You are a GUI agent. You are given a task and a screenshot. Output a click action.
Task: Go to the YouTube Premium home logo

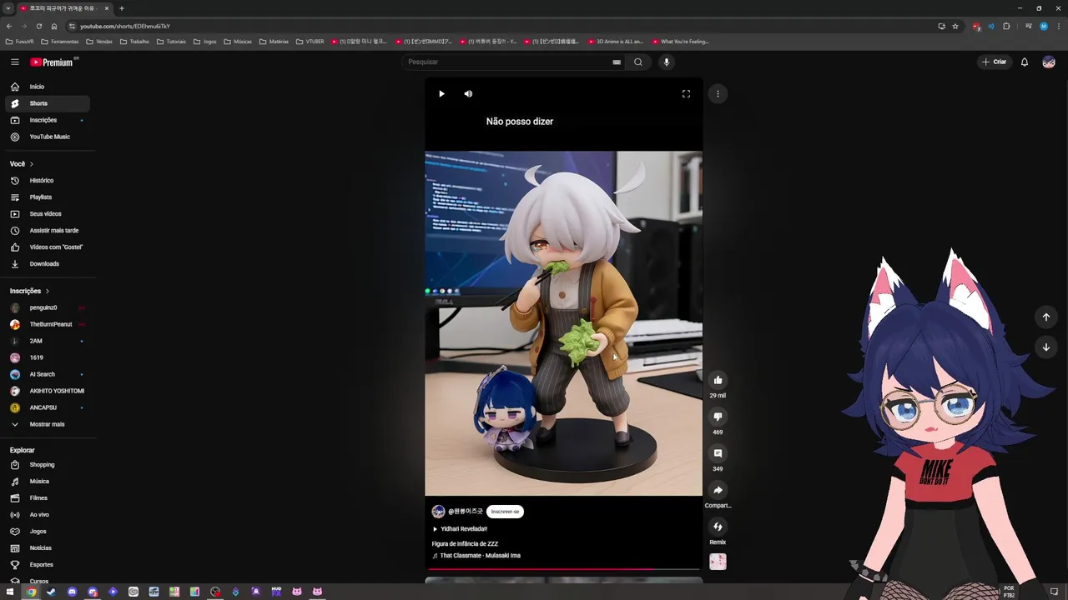tap(53, 62)
